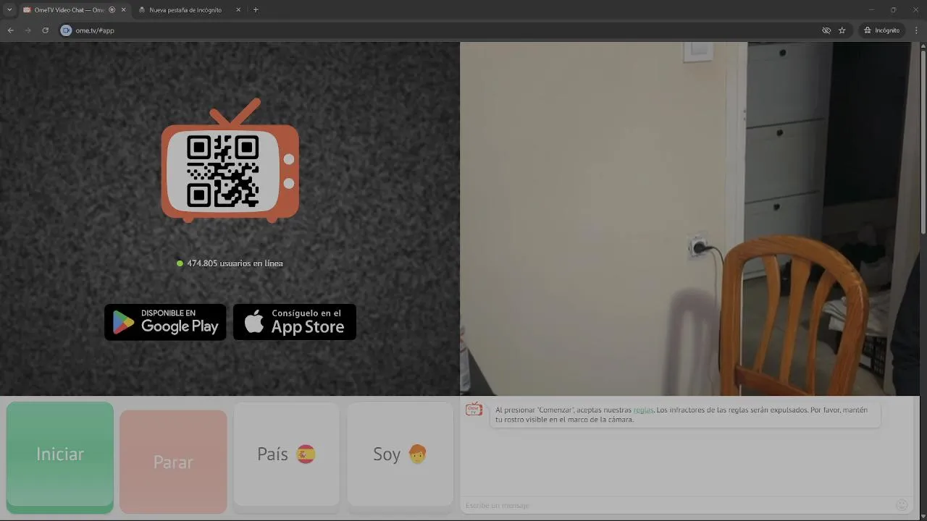Image resolution: width=927 pixels, height=521 pixels.
Task: Click the green online status dot
Action: pyautogui.click(x=180, y=263)
